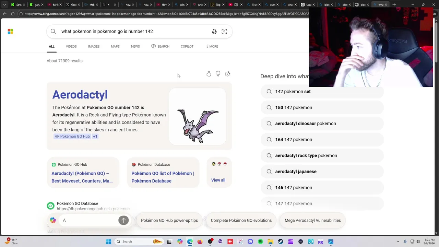Open Pokémon GO list of Pokémon Database result
Screen dimensions: 439x247
tap(163, 177)
